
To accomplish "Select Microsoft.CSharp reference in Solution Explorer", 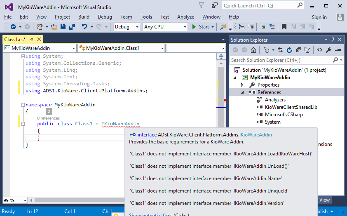I will pyautogui.click(x=284, y=115).
